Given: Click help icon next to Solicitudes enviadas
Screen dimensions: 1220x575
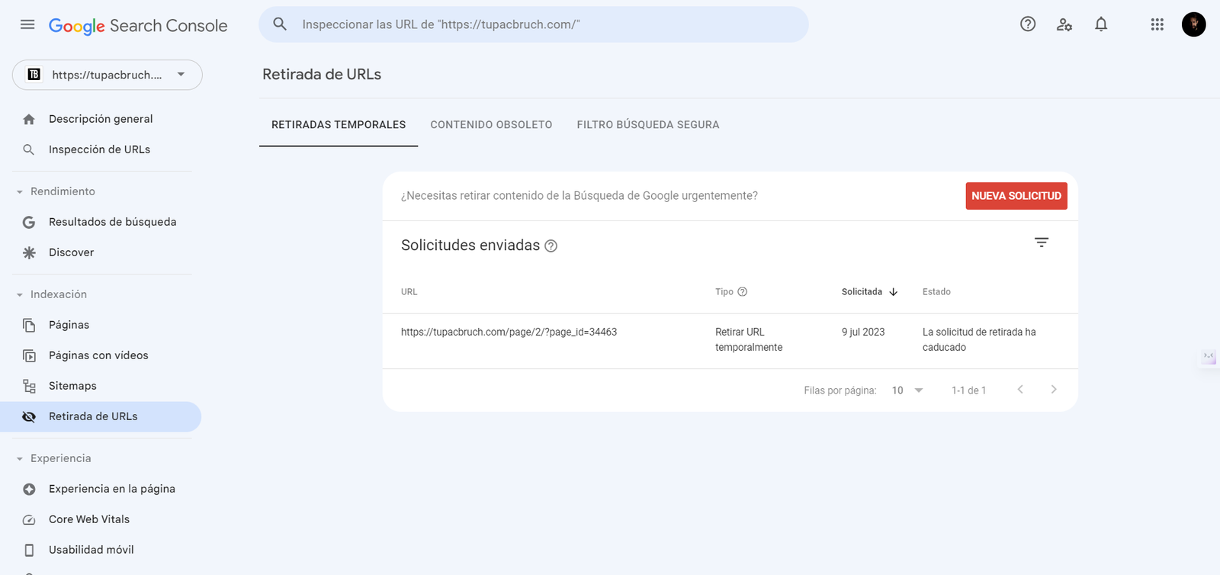Looking at the screenshot, I should [551, 246].
